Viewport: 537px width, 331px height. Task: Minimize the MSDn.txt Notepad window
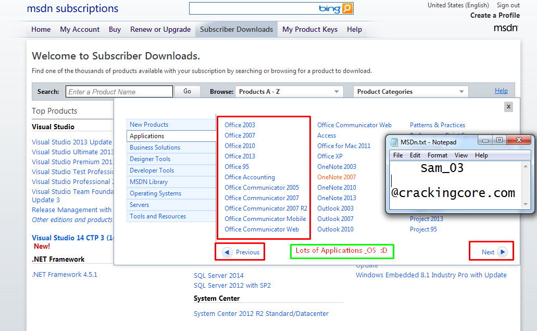click(x=485, y=140)
